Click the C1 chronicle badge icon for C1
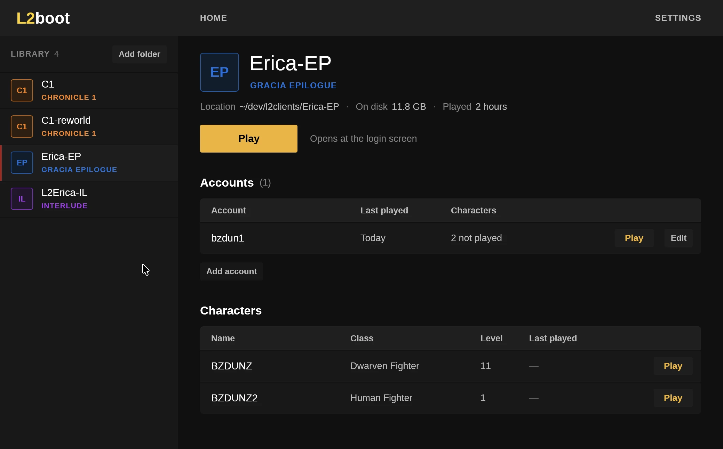Viewport: 723px width, 449px height. click(x=22, y=90)
